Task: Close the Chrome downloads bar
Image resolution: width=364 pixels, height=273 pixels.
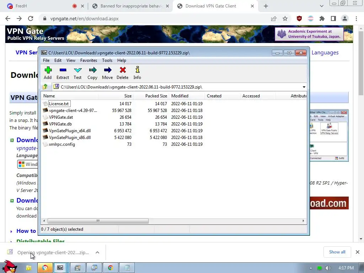Action: [x=358, y=252]
